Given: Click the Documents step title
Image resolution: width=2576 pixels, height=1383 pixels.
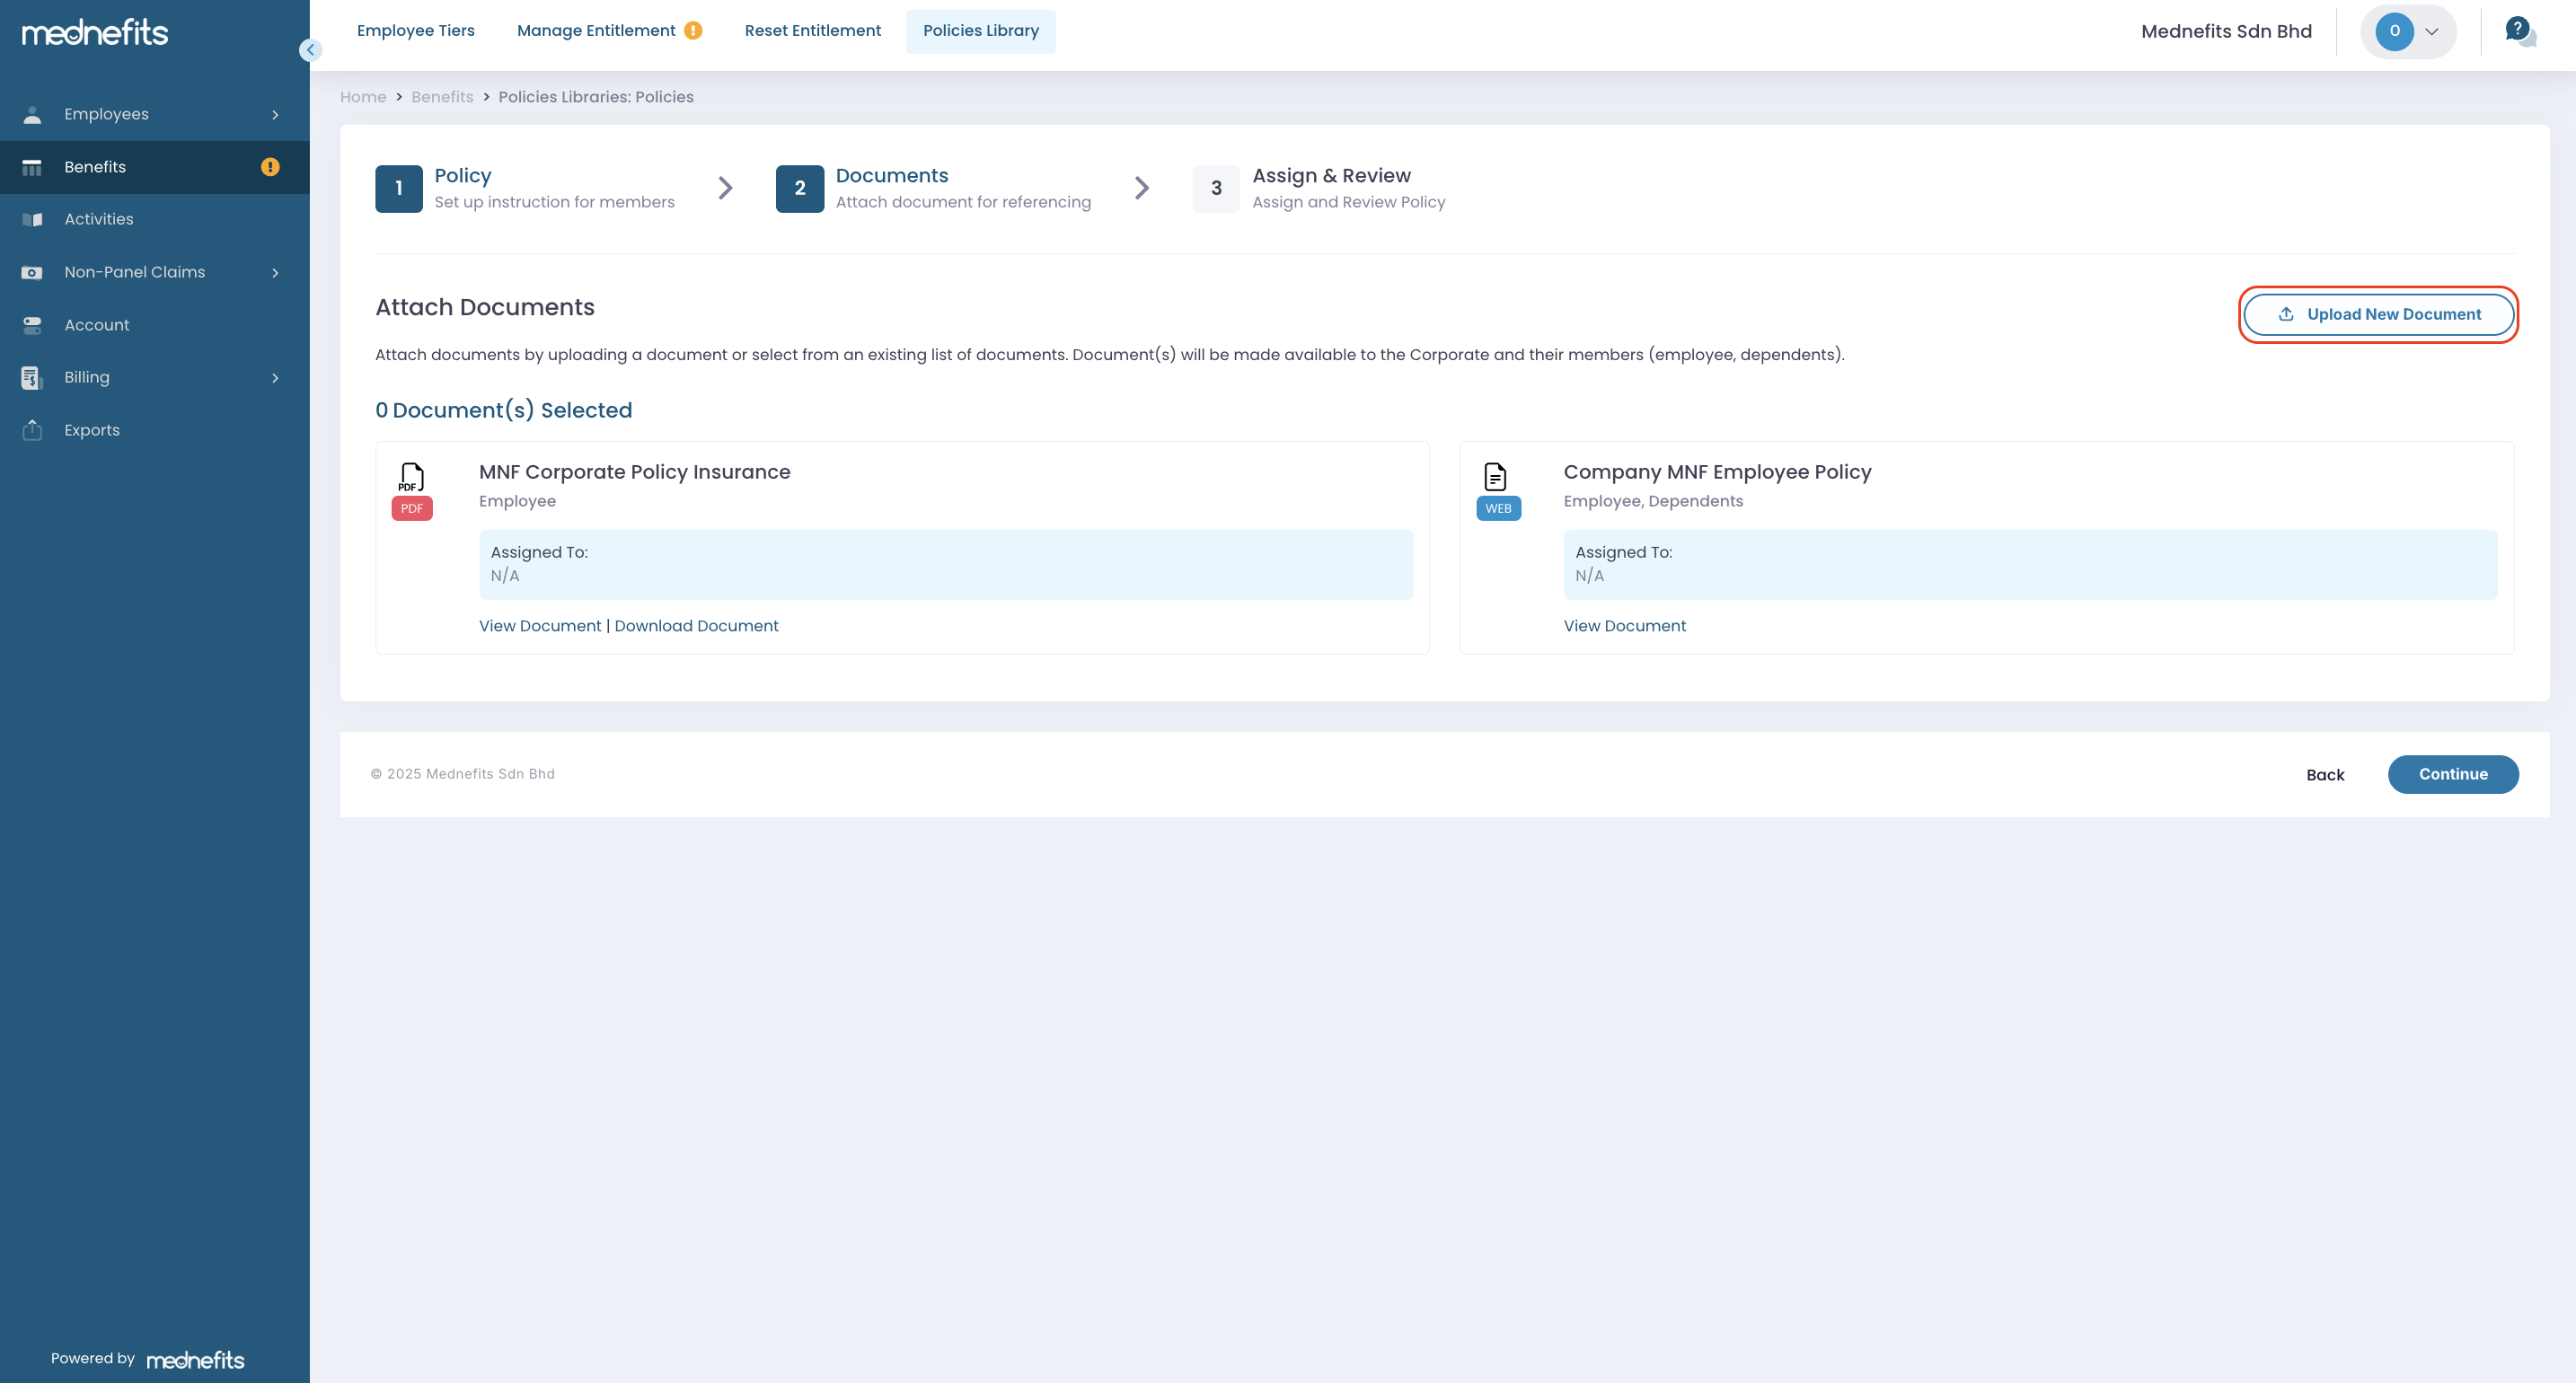Looking at the screenshot, I should (892, 176).
